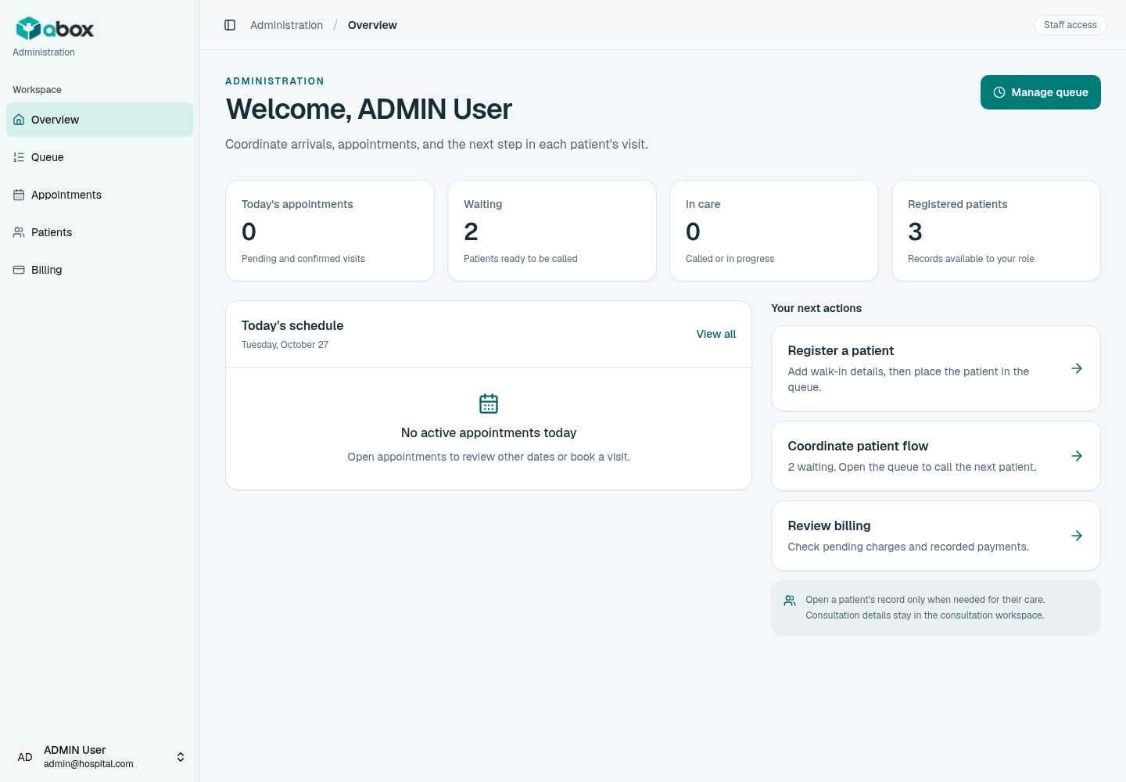The height and width of the screenshot is (782, 1126).
Task: Click the Billing card icon in sidebar
Action: 19,270
